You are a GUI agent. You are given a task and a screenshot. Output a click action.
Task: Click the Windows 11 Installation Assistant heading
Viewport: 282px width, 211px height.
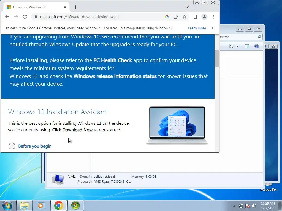[57, 112]
